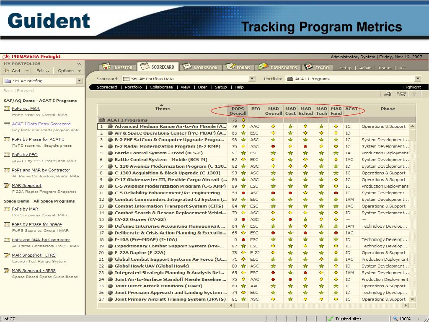Click MAR Snapshot form icon
This screenshot has width=429, height=322.
[7, 186]
